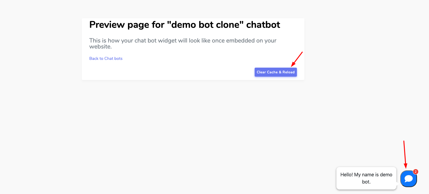Click the greeting bubble from demo bot

(x=366, y=178)
